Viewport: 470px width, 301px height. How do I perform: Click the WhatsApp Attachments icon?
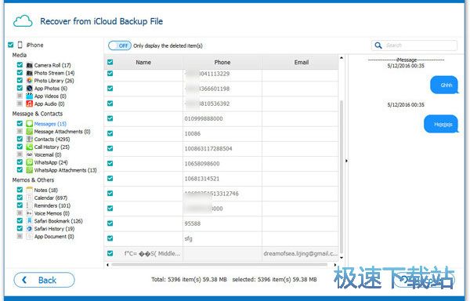point(30,170)
